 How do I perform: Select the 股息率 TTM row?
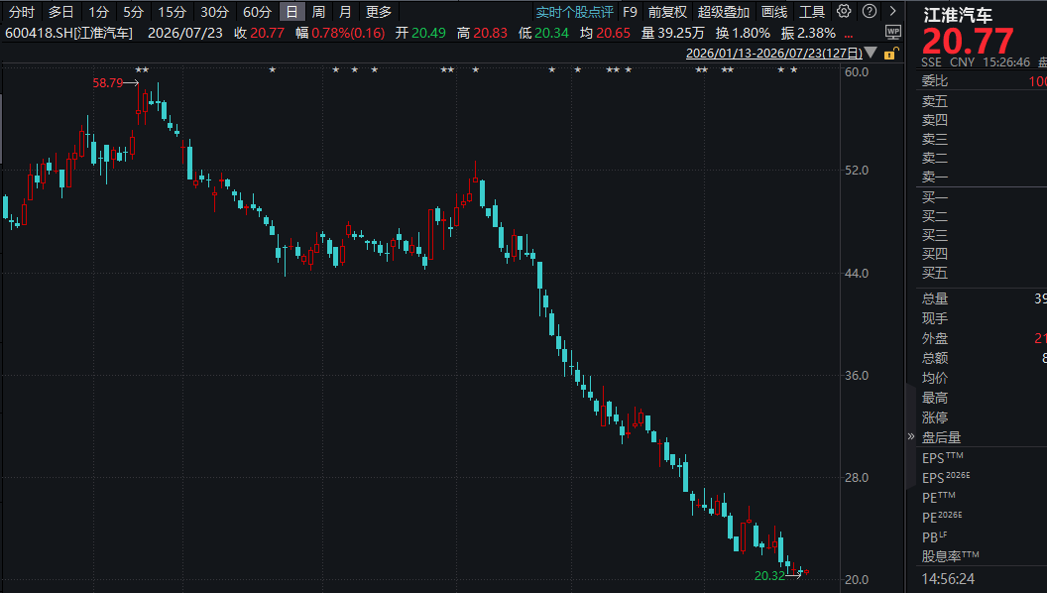(981, 556)
